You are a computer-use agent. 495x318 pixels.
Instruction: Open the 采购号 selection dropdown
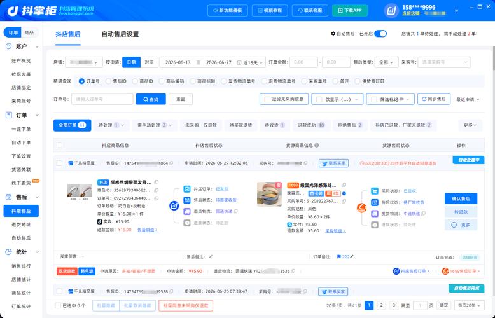coord(444,62)
